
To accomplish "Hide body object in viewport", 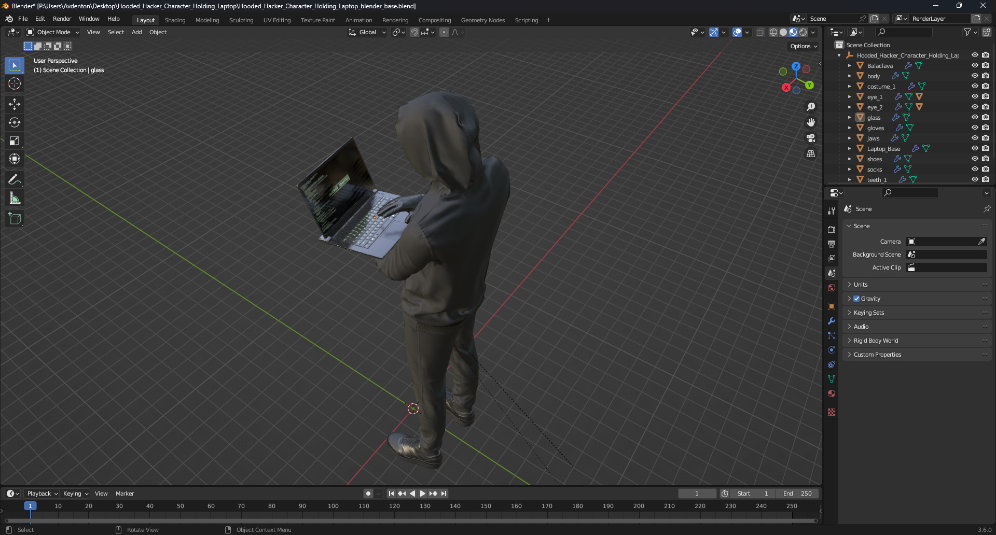I will 975,76.
